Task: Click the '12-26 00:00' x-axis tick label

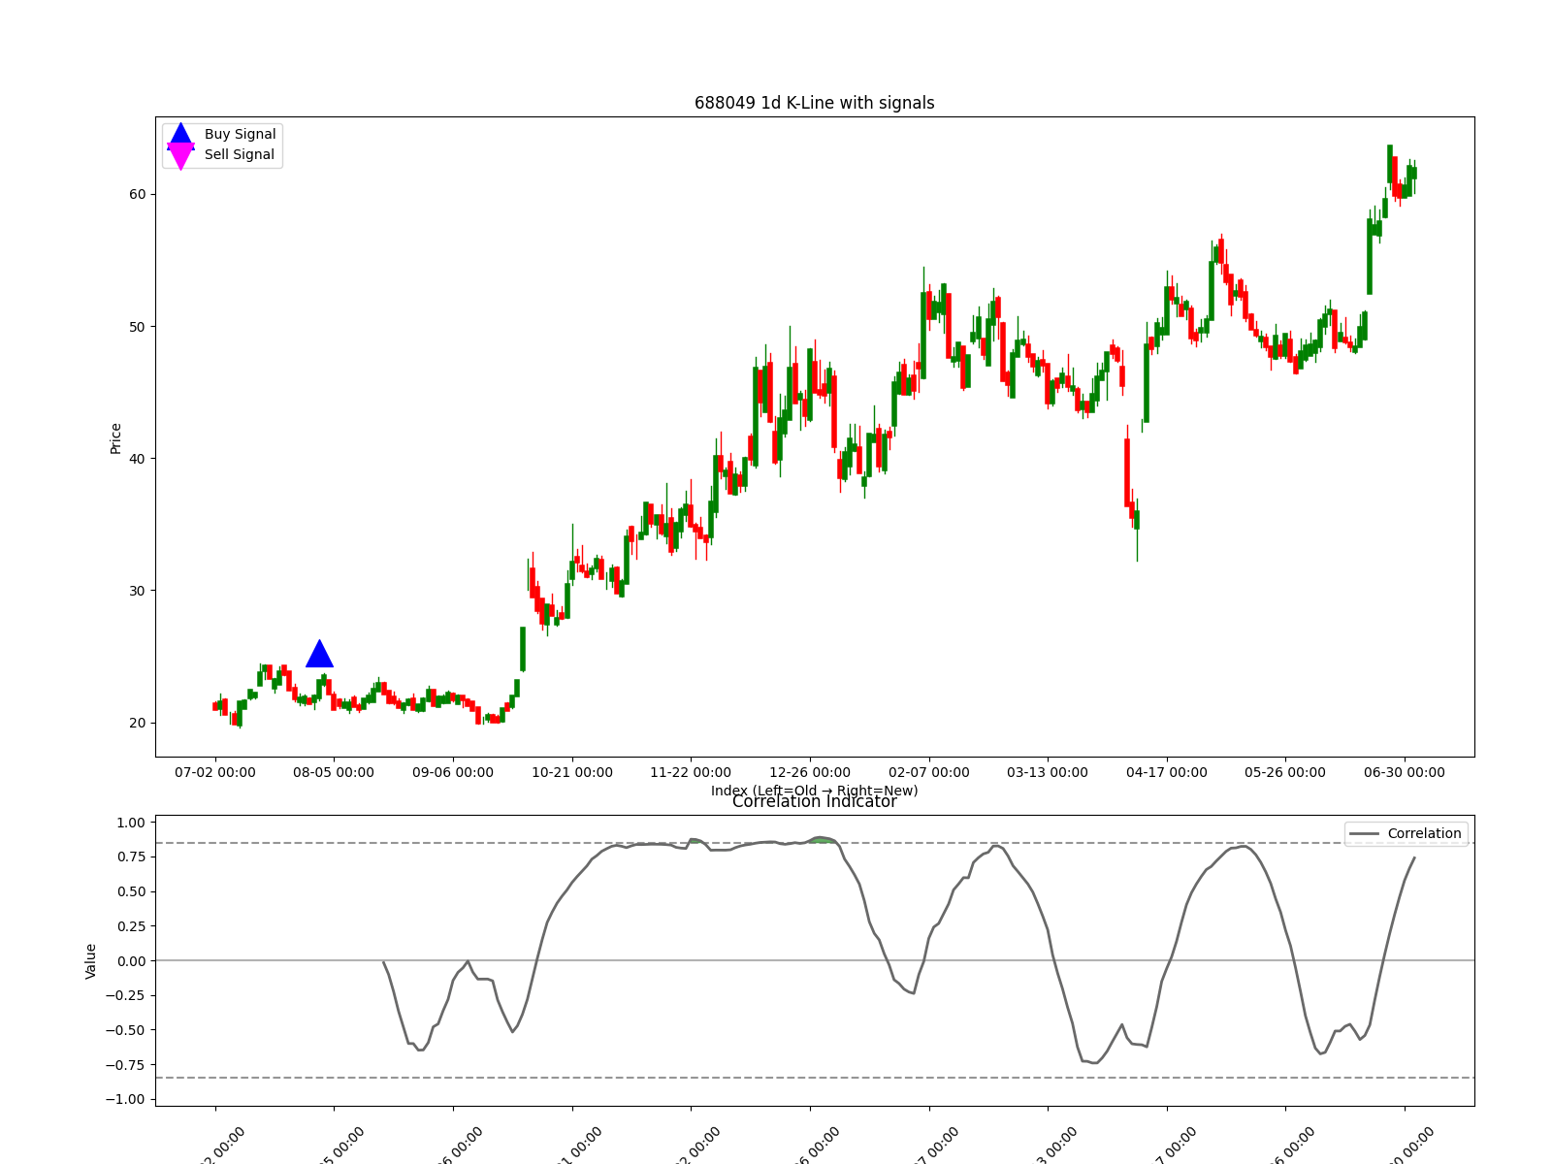Action: (810, 772)
